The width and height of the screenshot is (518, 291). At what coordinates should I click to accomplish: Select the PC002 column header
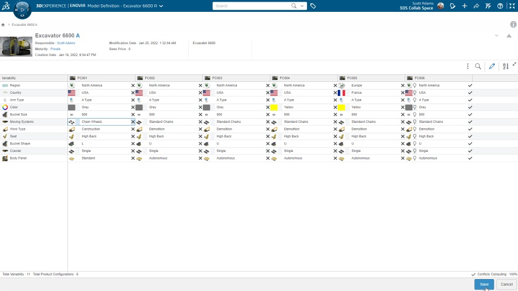[169, 78]
